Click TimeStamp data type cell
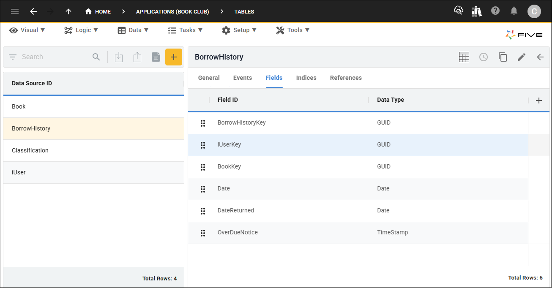 pos(393,232)
